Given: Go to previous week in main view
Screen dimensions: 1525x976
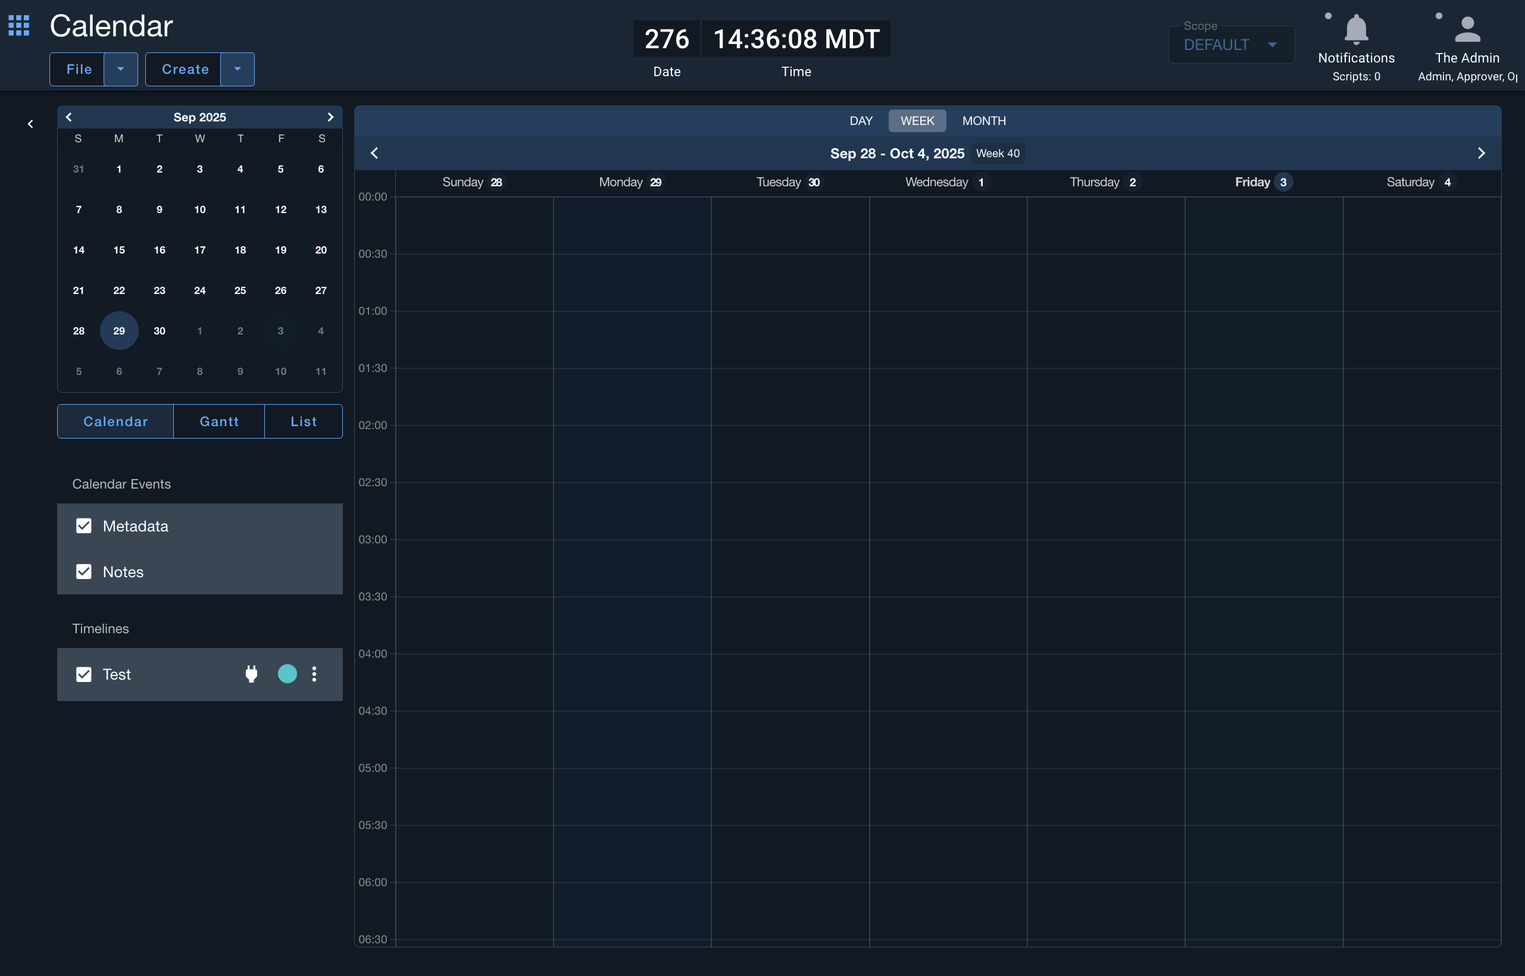Looking at the screenshot, I should coord(374,154).
